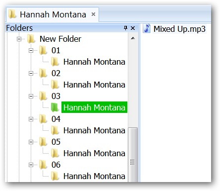The height and width of the screenshot is (191, 220).
Task: Select Hannah Montana label under folder 04
Action: (x=94, y=130)
